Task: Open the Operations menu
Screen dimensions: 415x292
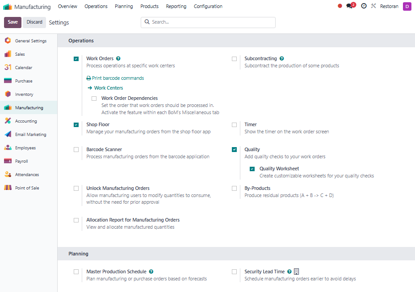Action: click(x=96, y=6)
